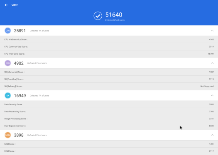Click Defeated text next to 25891
The image size is (218, 155).
coord(39,31)
